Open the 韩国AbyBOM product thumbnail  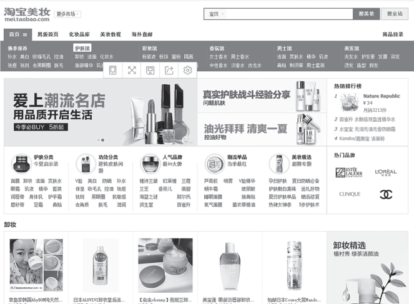click(36, 265)
